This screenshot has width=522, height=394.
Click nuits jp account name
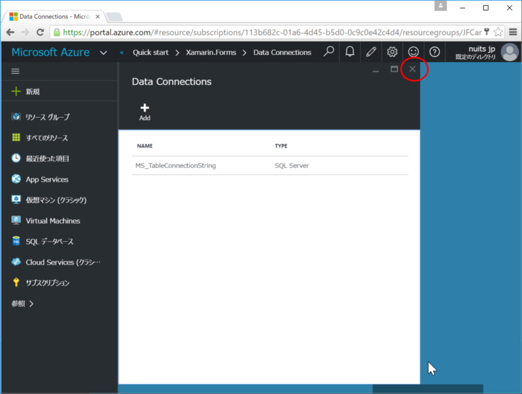click(x=482, y=48)
